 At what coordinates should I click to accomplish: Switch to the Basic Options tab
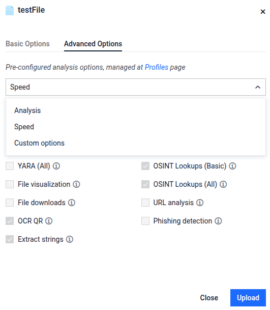[27, 44]
